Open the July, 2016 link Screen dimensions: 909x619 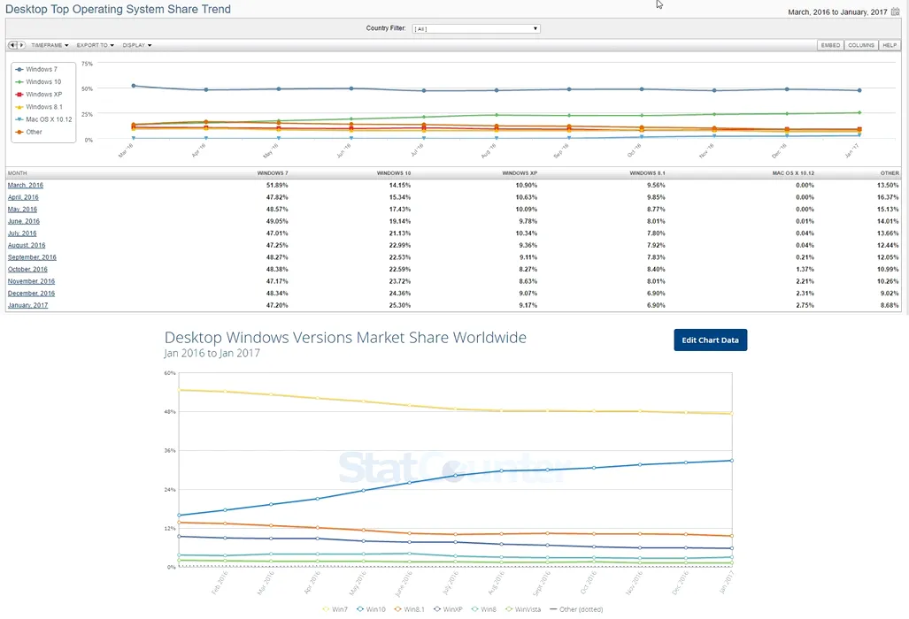point(22,233)
